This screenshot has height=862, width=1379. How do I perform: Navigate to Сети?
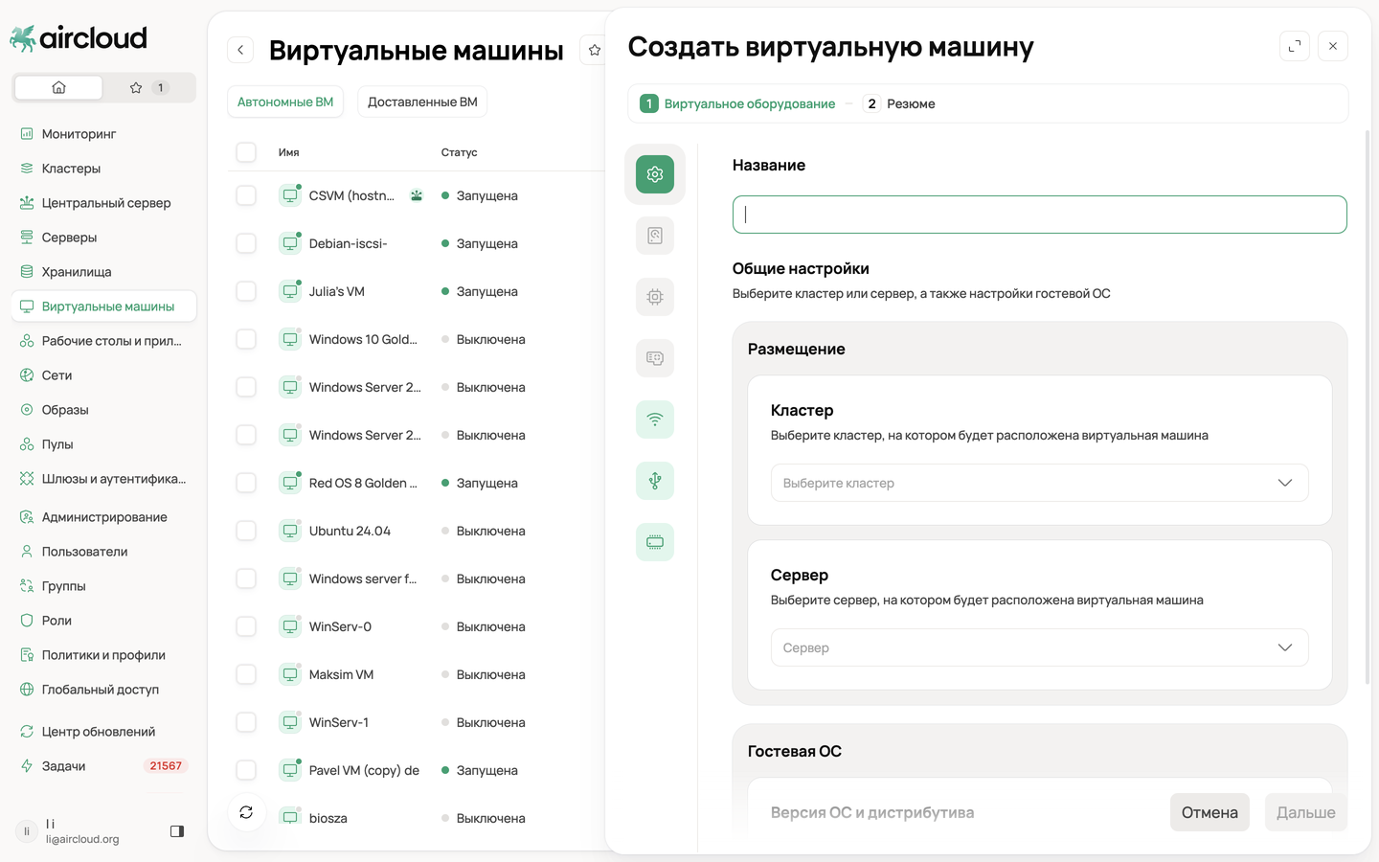(x=103, y=375)
